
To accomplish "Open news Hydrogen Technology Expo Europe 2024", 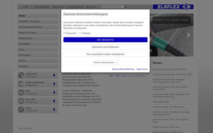I will [171, 113].
